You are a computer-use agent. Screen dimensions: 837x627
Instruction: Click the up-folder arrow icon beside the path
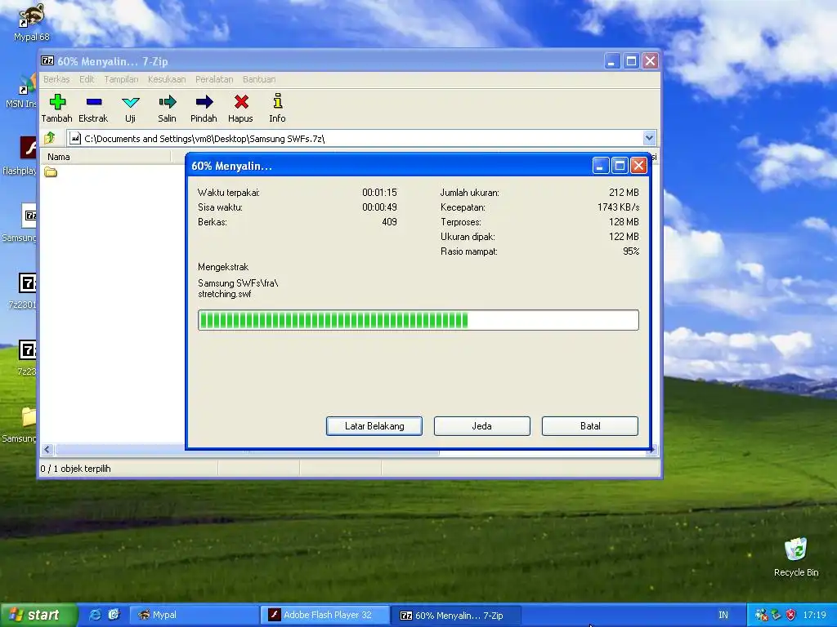[x=50, y=138]
